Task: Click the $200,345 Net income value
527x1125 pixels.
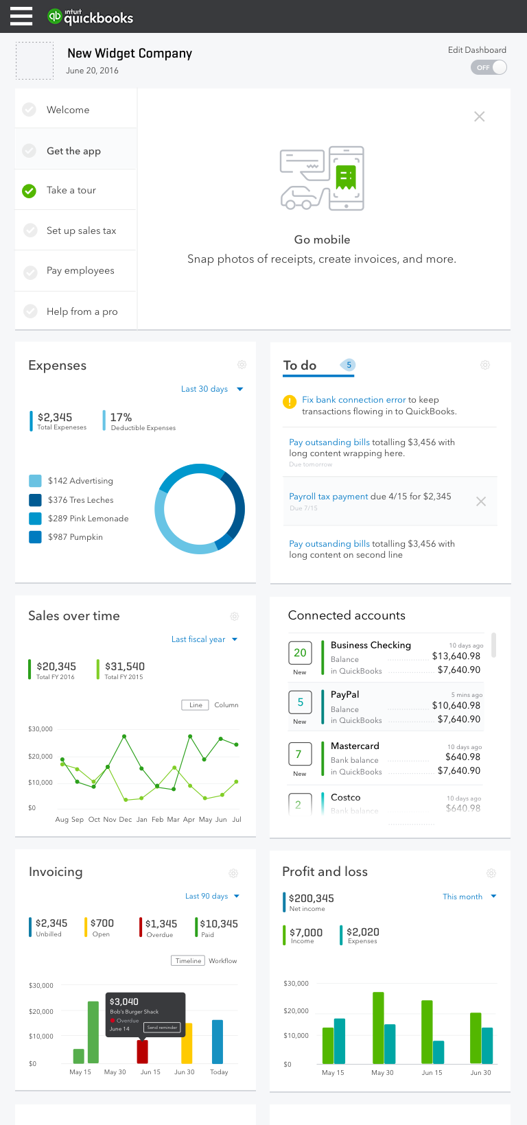Action: (312, 898)
